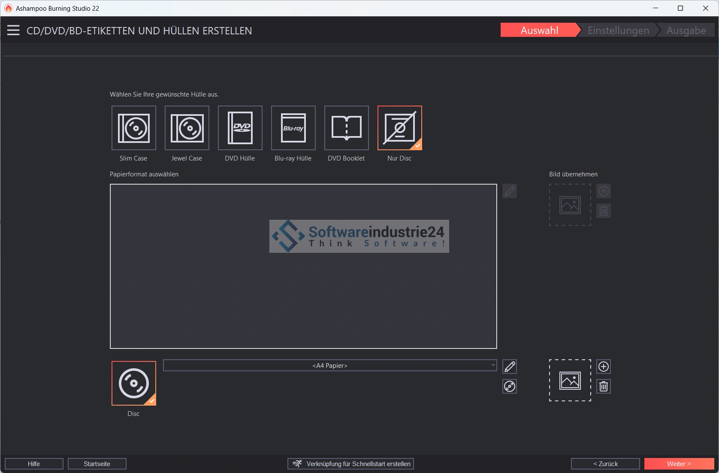This screenshot has width=719, height=473.
Task: Toggle the Nur Disc selection
Action: click(x=400, y=128)
